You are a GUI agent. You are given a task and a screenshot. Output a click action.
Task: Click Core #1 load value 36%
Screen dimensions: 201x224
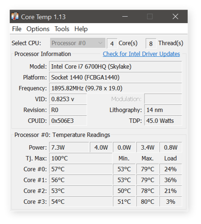[x=171, y=180]
